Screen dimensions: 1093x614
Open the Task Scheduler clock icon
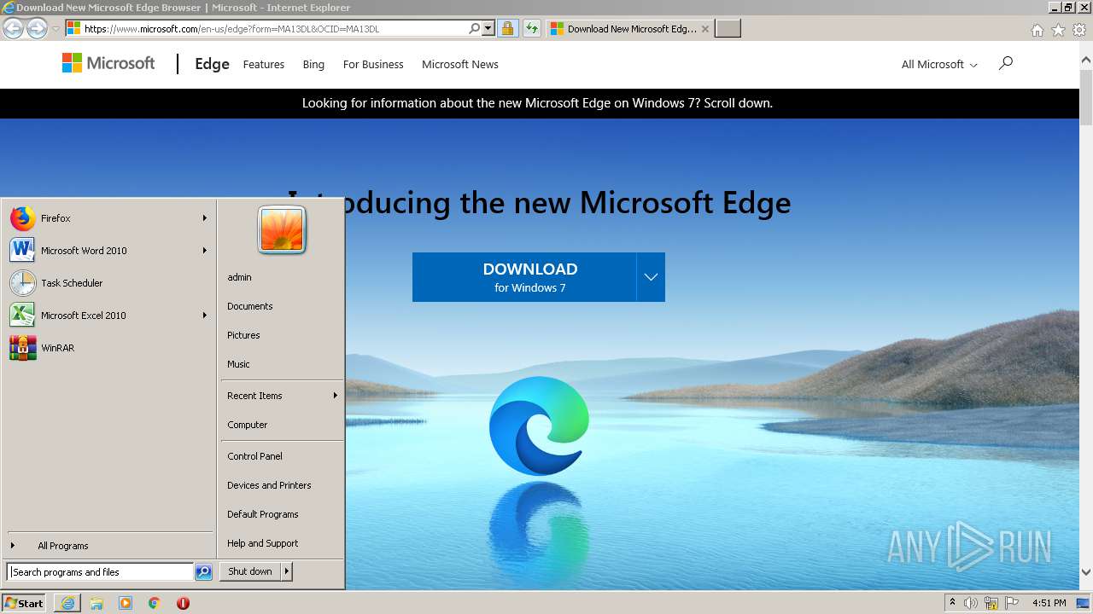click(23, 283)
